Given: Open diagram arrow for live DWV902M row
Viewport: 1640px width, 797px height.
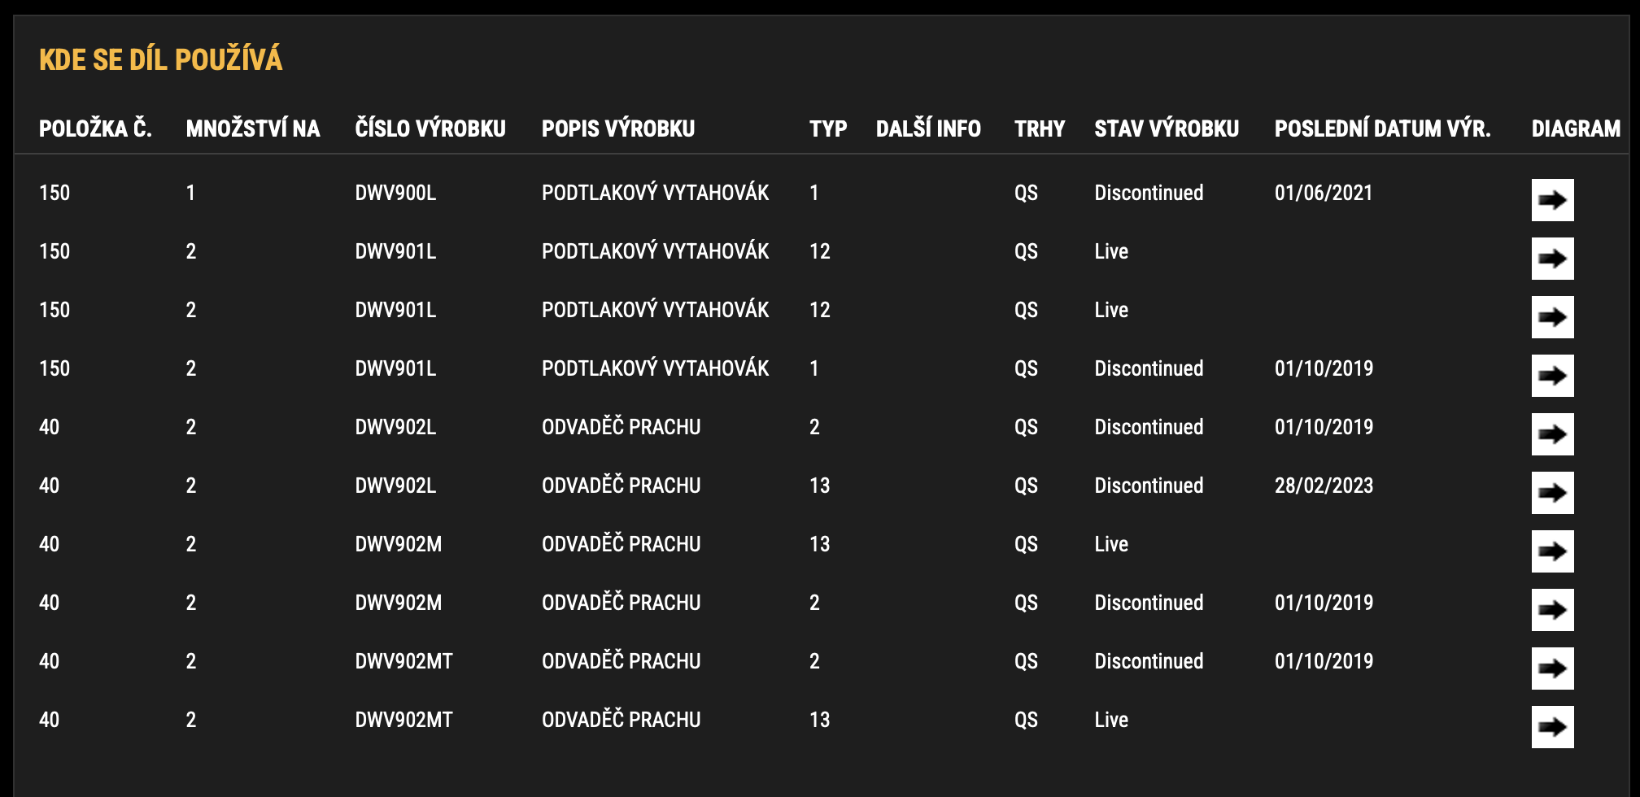Looking at the screenshot, I should tap(1552, 551).
